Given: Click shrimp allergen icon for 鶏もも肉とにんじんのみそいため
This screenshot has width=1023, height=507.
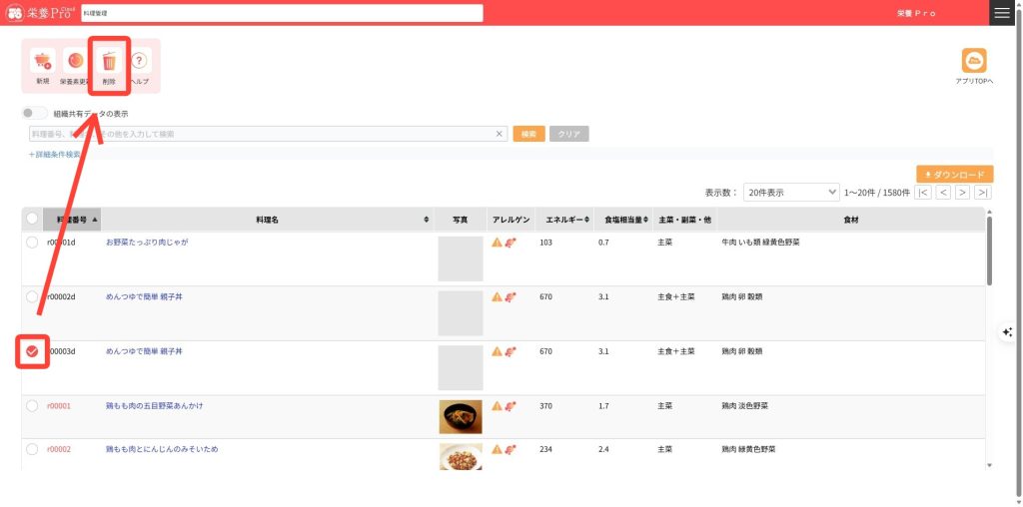Looking at the screenshot, I should click(x=511, y=450).
